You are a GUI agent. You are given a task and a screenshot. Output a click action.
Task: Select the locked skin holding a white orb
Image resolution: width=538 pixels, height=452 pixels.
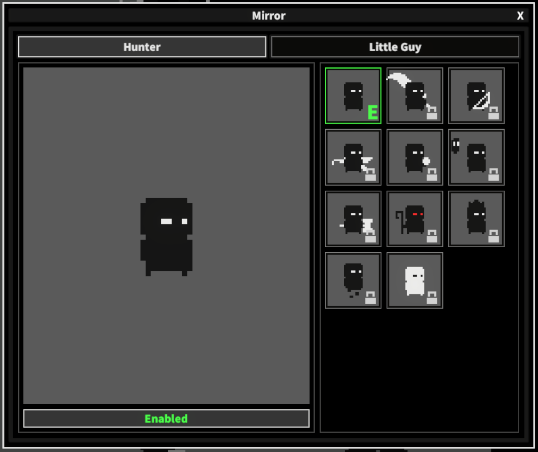coord(414,157)
